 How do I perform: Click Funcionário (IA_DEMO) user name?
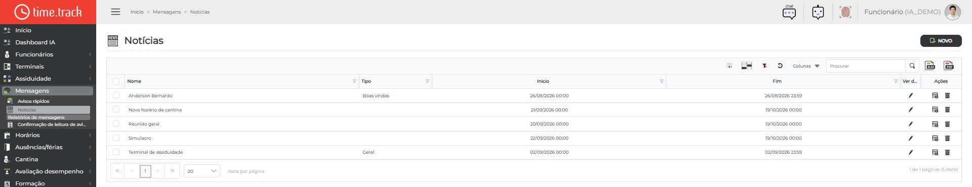click(x=902, y=12)
